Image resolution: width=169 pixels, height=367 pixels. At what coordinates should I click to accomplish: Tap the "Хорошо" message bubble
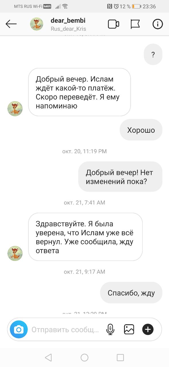tap(141, 130)
